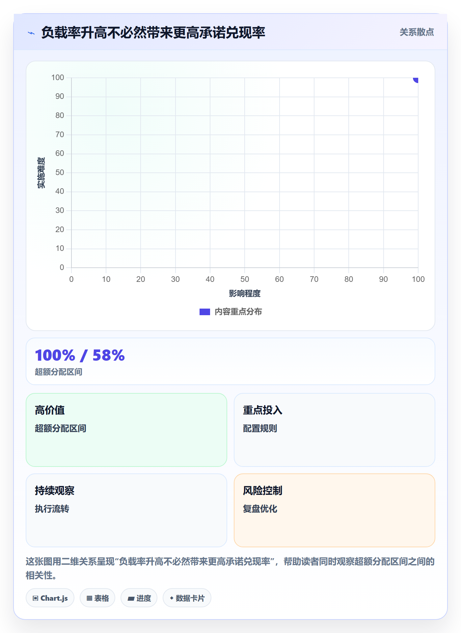
Task: Click the 关系散点 label in header
Action: click(417, 32)
